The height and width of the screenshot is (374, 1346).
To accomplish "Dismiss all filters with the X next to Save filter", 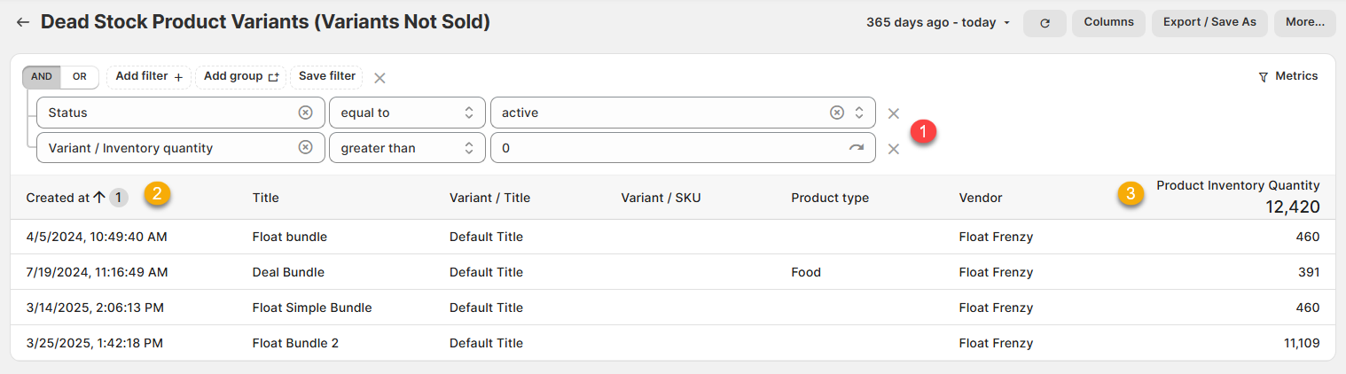I will pos(380,78).
